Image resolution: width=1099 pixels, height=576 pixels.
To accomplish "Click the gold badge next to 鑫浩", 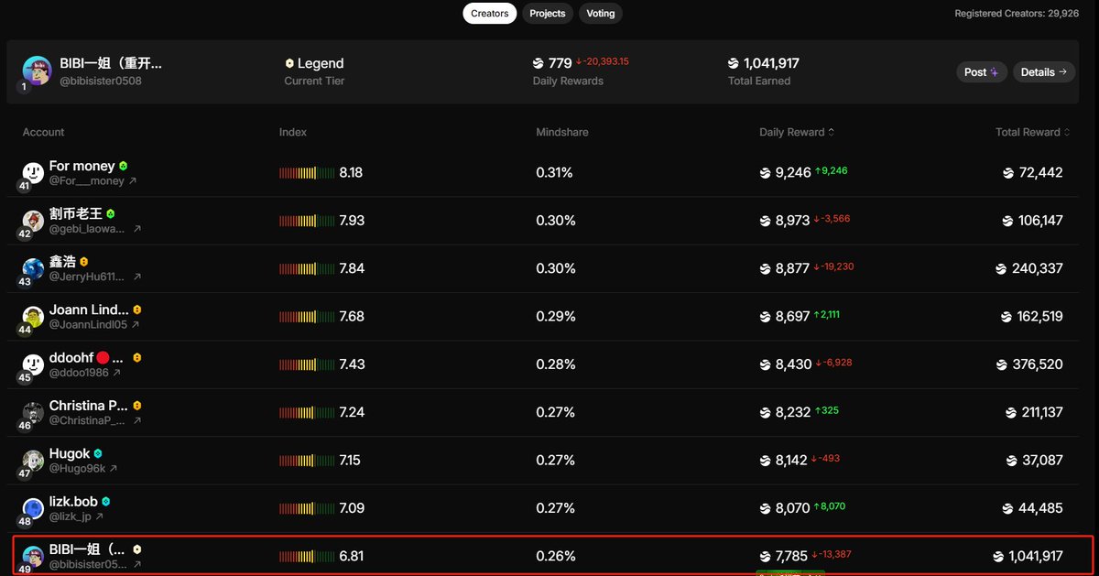I will coord(83,262).
